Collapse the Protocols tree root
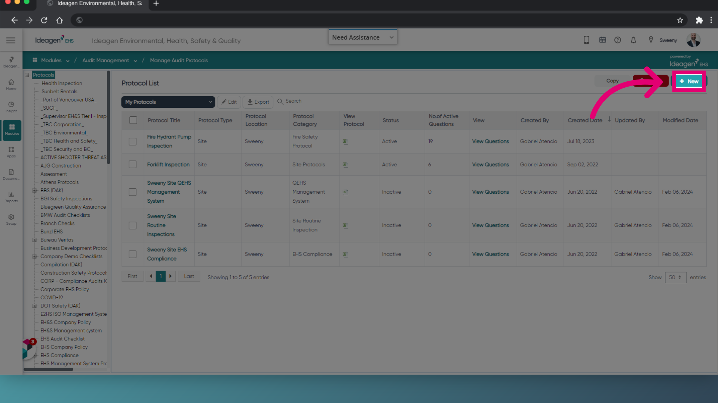 point(27,75)
